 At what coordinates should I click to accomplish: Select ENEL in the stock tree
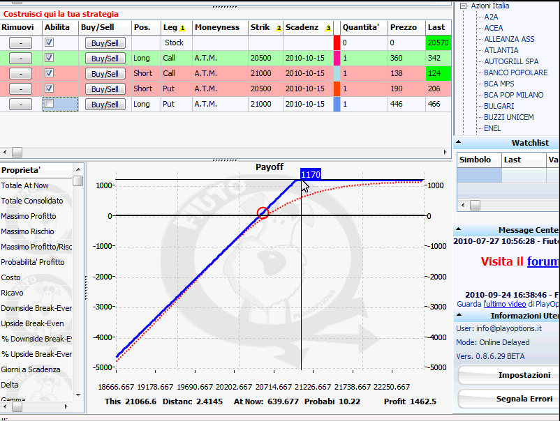click(x=492, y=128)
